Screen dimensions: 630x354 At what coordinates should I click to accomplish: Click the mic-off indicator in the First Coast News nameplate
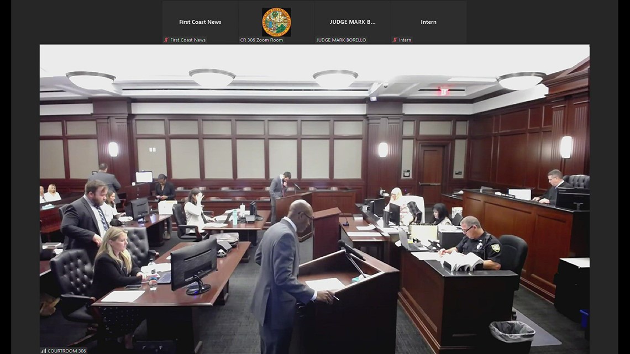(x=166, y=40)
